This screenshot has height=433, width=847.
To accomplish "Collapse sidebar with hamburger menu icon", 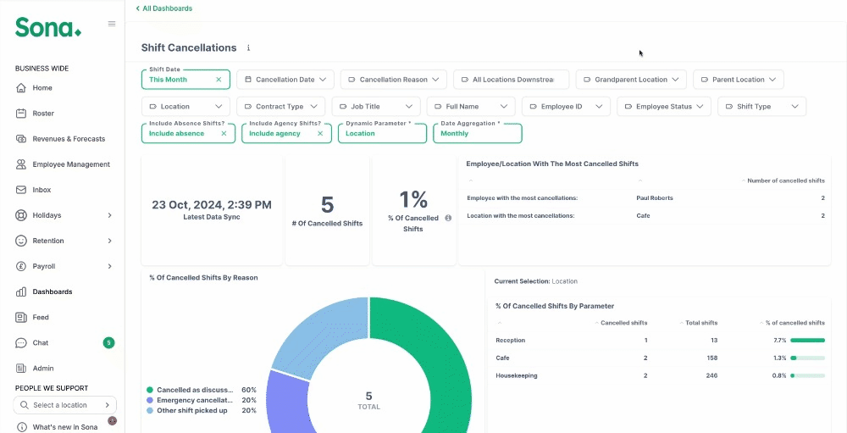I will point(112,24).
